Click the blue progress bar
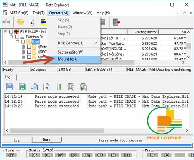 coord(97,146)
